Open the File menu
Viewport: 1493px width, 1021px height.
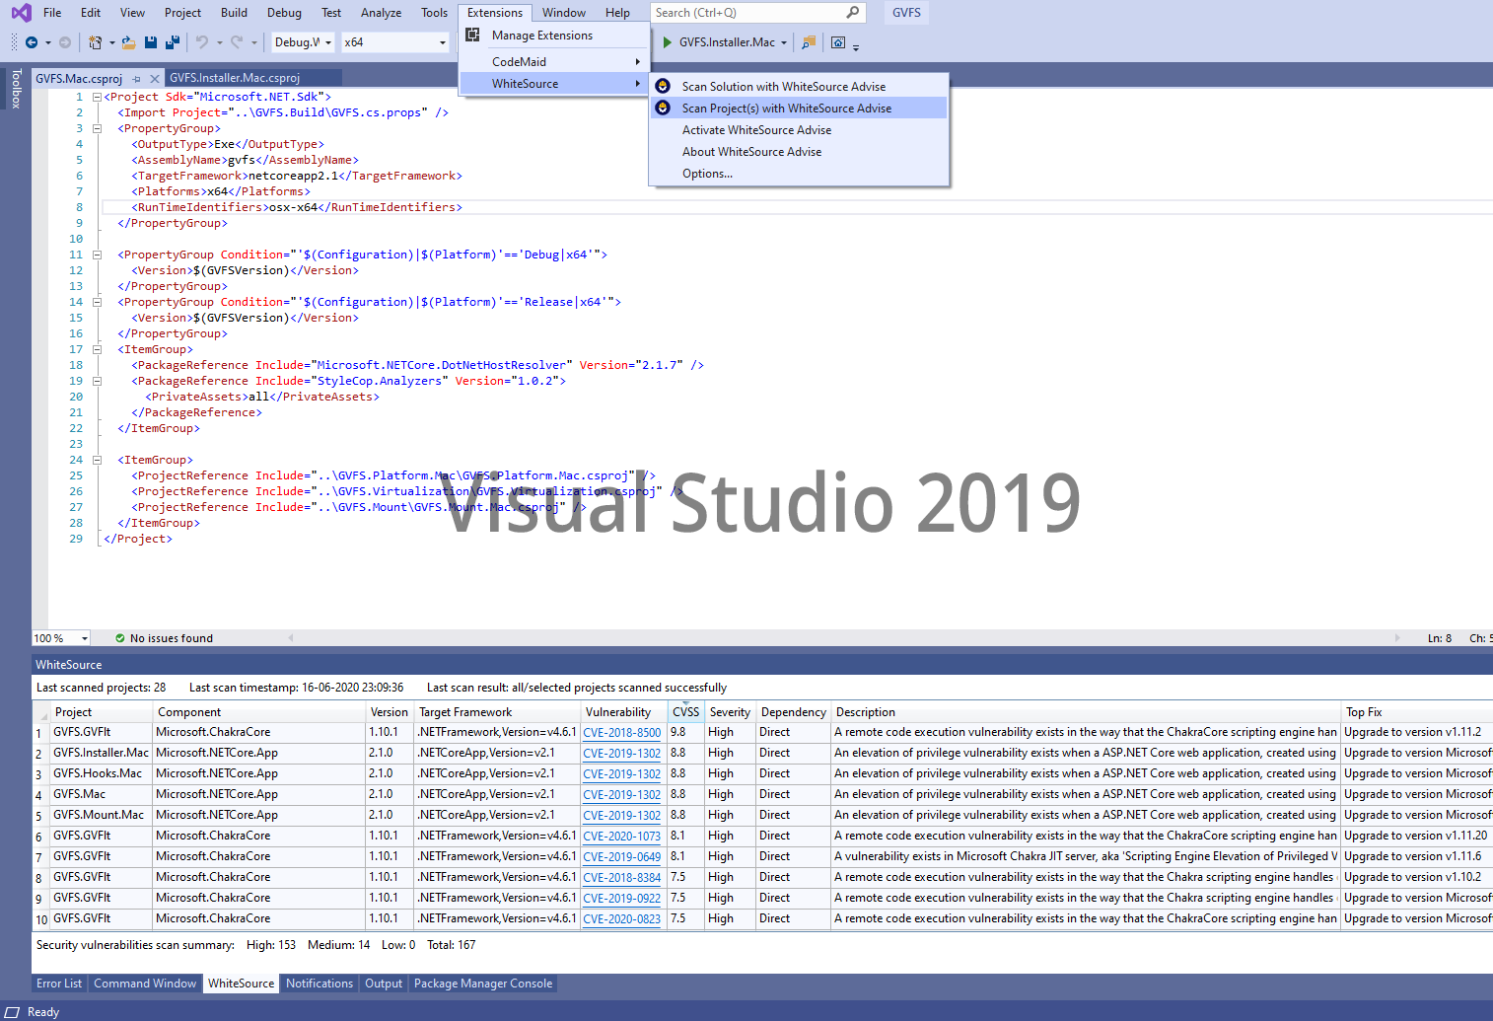tap(52, 13)
